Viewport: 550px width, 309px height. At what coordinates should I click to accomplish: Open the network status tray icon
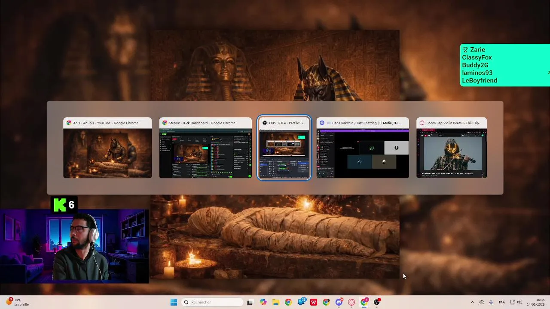coord(513,302)
